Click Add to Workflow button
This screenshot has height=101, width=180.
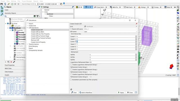point(85,92)
